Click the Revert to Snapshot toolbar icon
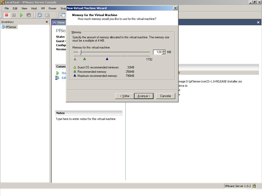The image size is (262, 196). (47, 15)
